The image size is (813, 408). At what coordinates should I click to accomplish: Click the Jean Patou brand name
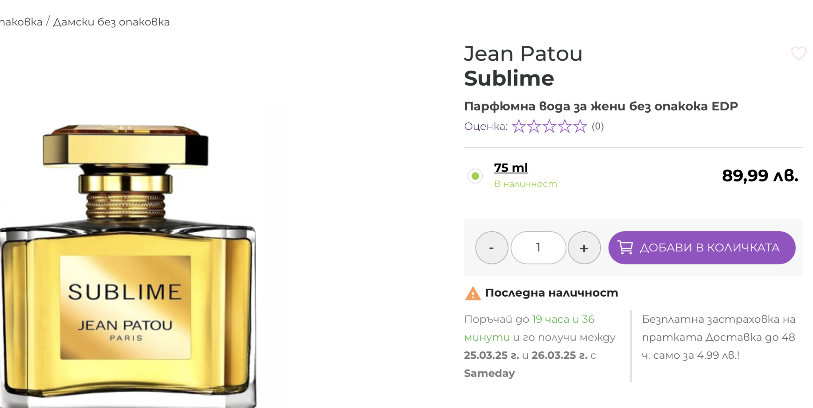tap(523, 54)
